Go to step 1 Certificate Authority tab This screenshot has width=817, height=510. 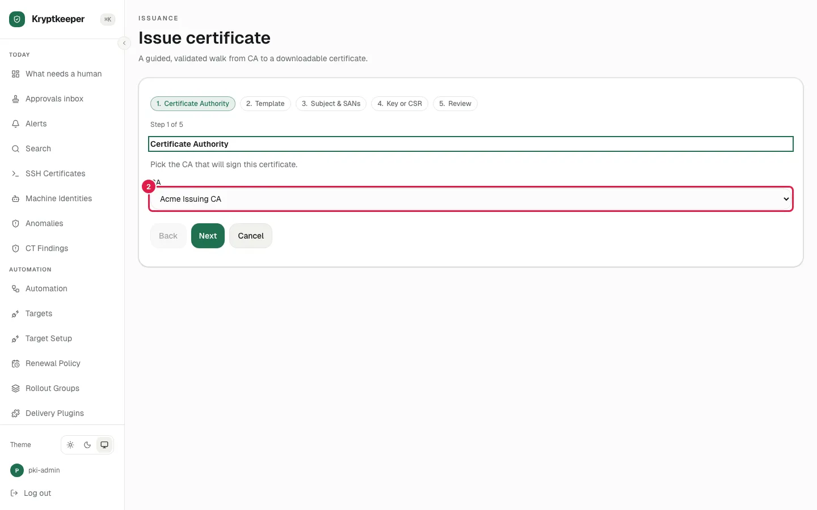[x=193, y=104]
